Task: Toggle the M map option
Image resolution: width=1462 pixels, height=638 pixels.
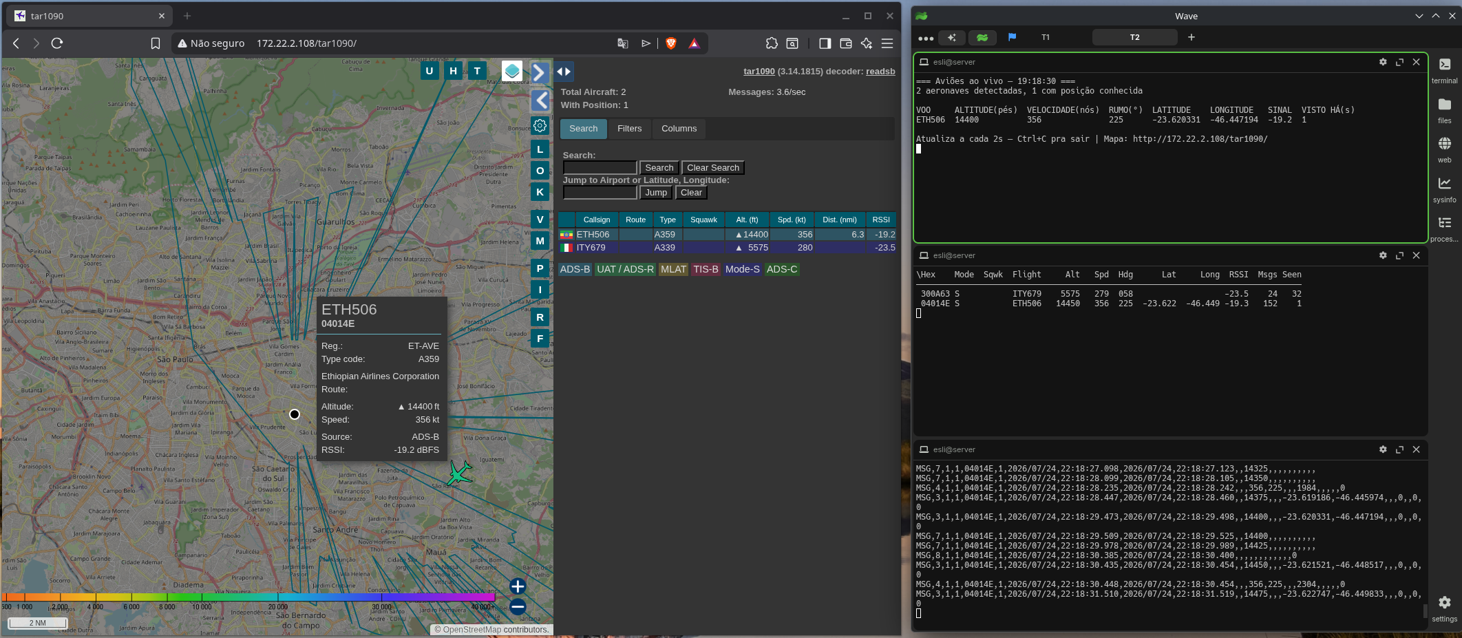Action: 540,241
